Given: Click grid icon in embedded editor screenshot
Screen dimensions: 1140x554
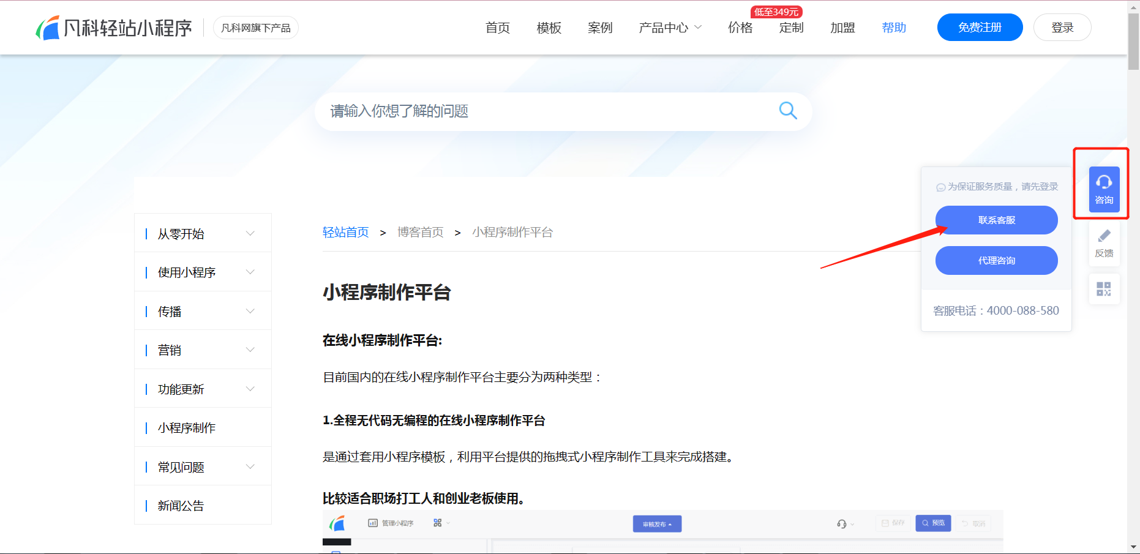Looking at the screenshot, I should click(437, 523).
